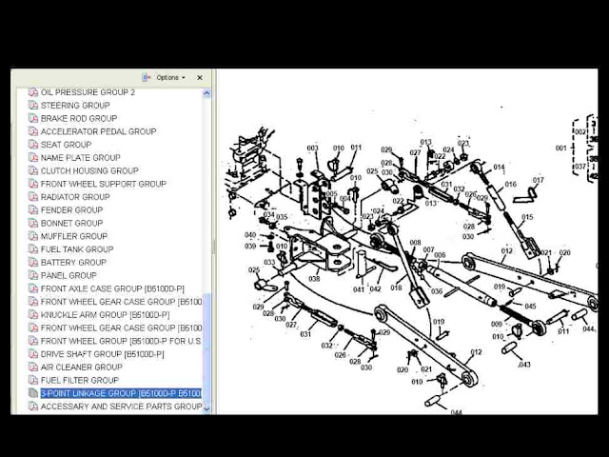Open PANEL GROUP bookmark
The height and width of the screenshot is (457, 609).
click(x=69, y=275)
